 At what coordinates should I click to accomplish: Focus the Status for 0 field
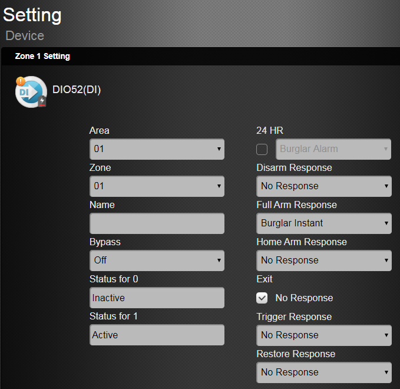coord(157,298)
